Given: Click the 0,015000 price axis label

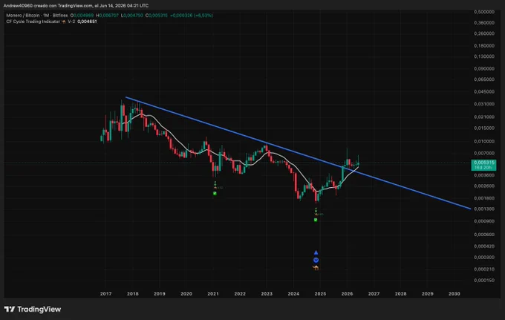Looking at the screenshot, I should (x=484, y=128).
